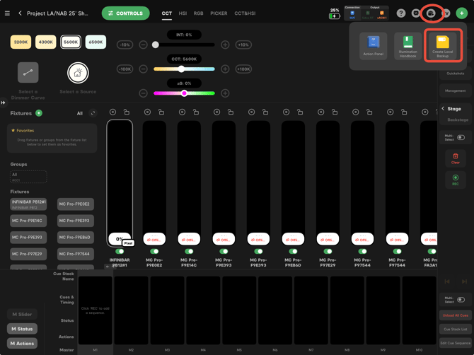This screenshot has width=474, height=355.
Task: Select a Dimmer Curve icon
Action: (x=28, y=73)
